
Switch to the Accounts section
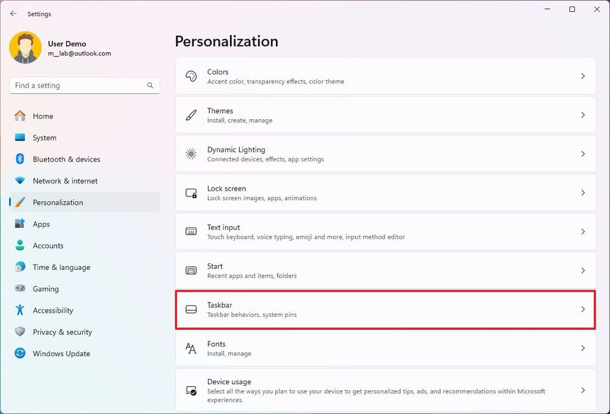coord(48,245)
